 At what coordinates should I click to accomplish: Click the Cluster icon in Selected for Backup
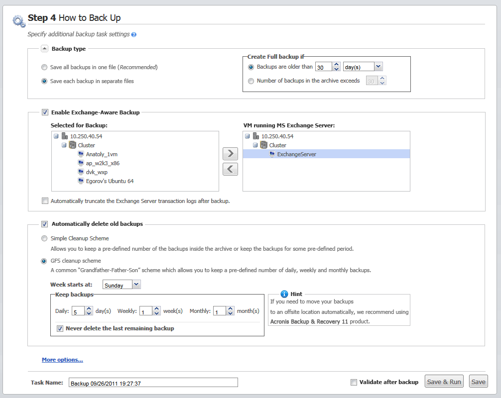(73, 145)
